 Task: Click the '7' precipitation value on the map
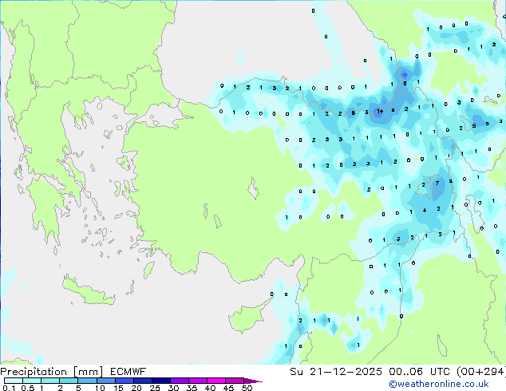click(x=437, y=184)
